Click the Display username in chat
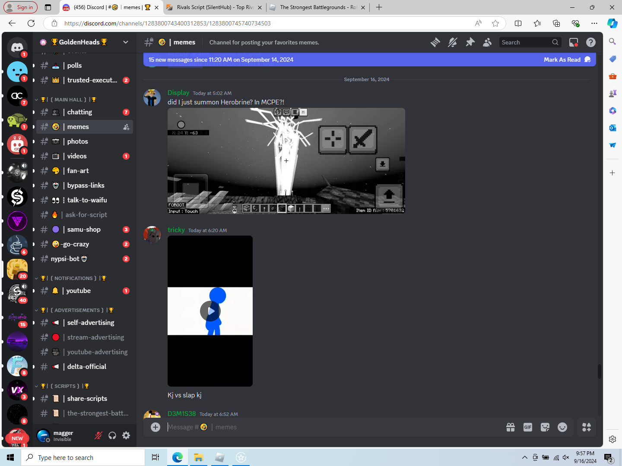Screen dimensions: 622x466 (x=178, y=93)
